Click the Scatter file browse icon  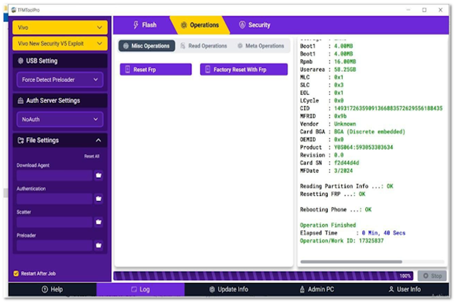98,222
